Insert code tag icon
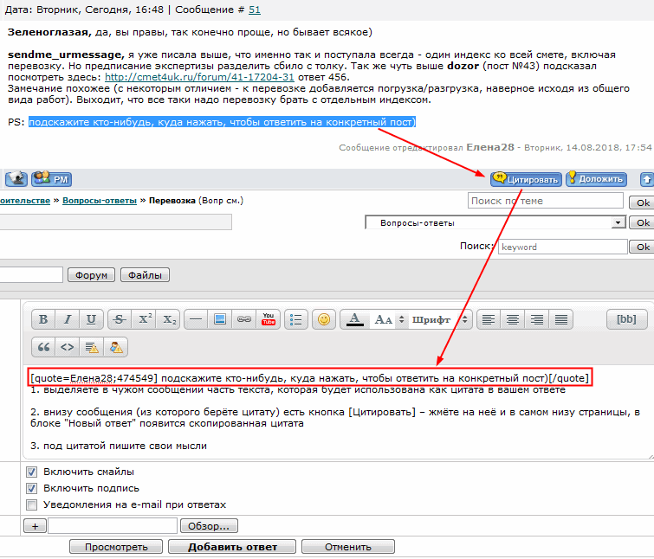 pyautogui.click(x=68, y=347)
